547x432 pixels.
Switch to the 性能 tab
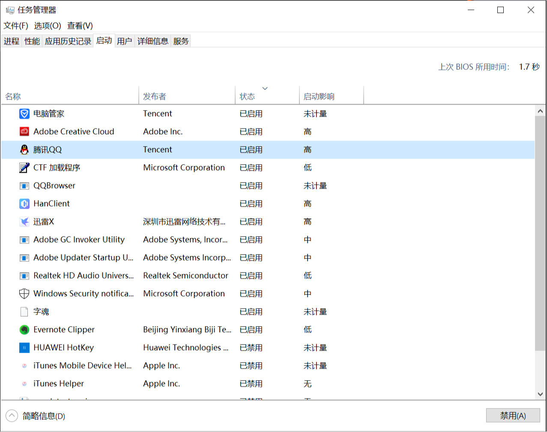(x=32, y=41)
